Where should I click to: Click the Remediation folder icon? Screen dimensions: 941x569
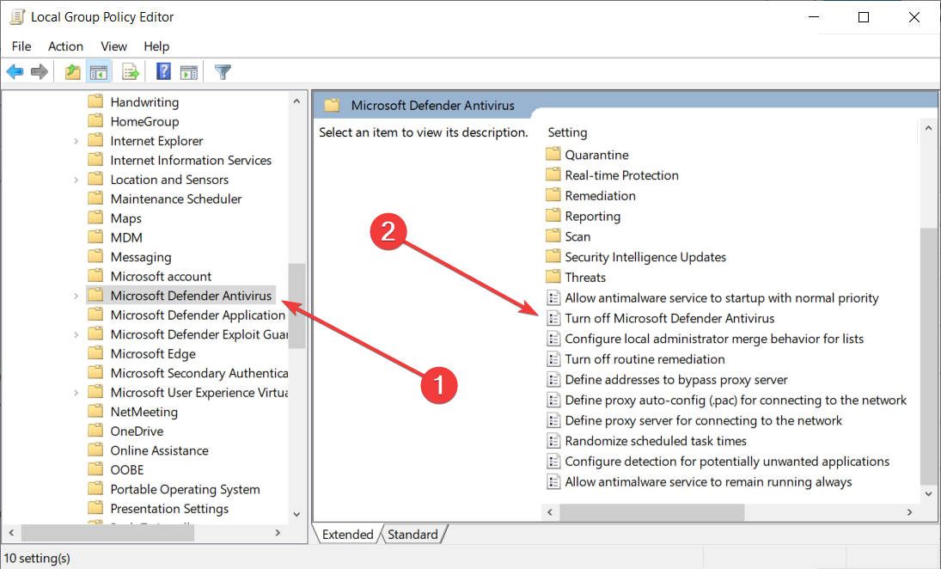(553, 195)
